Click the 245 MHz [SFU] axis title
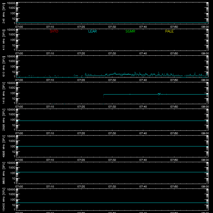 pos(3,13)
